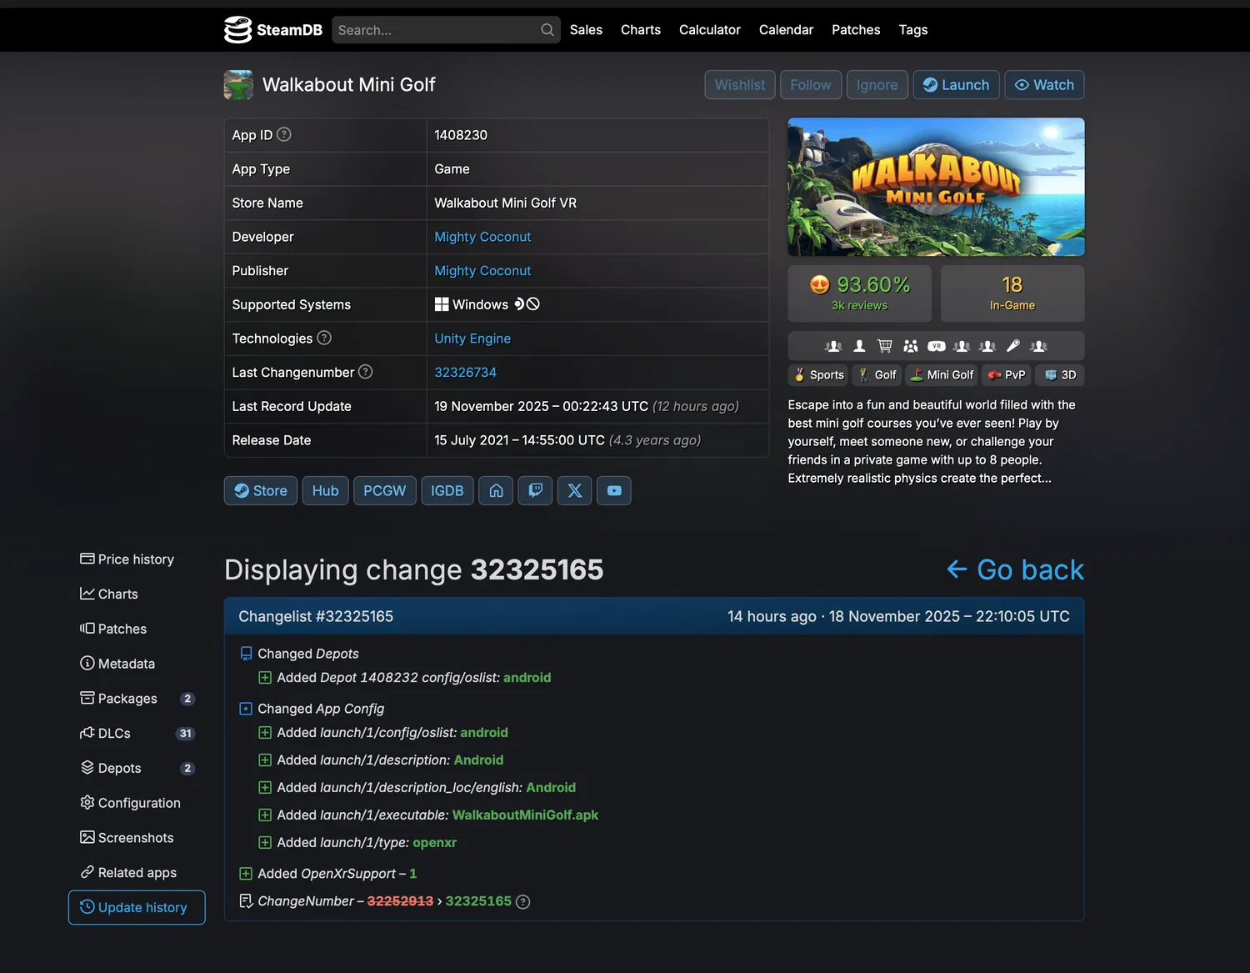Open the Sports tag
Viewport: 1250px width, 973px height.
click(x=818, y=375)
